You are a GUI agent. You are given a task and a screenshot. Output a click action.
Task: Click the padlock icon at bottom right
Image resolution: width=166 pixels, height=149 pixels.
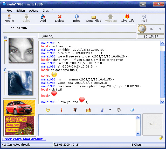(161, 138)
